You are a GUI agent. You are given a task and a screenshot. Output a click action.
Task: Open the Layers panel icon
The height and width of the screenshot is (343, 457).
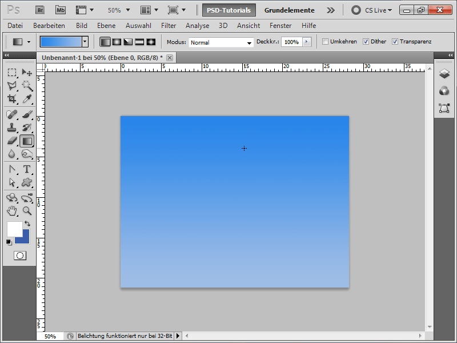coord(444,74)
